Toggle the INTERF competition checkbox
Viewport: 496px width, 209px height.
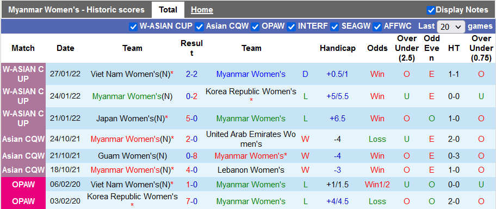(x=292, y=27)
